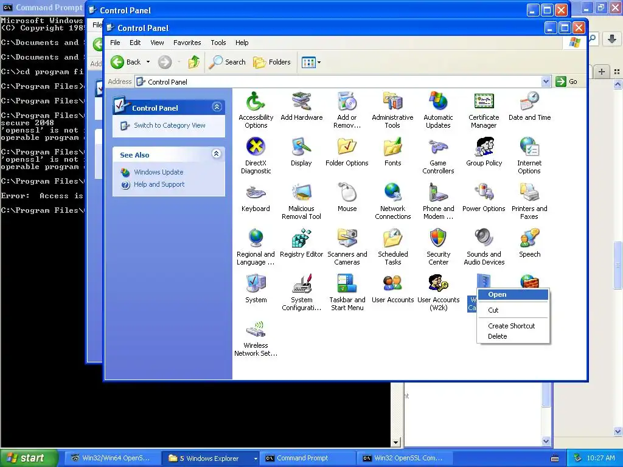Open the Edit menu
The image size is (623, 467).
[135, 43]
